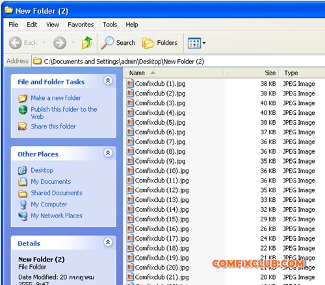Select file Comfixclub (4).jpg
This screenshot has width=325, height=285.
pyautogui.click(x=160, y=112)
